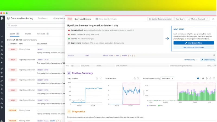
Task: Open Active Connections graph settings gear
Action: tap(203, 78)
